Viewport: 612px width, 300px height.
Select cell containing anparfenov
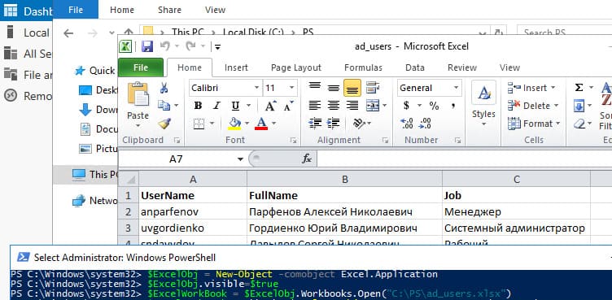(x=193, y=211)
